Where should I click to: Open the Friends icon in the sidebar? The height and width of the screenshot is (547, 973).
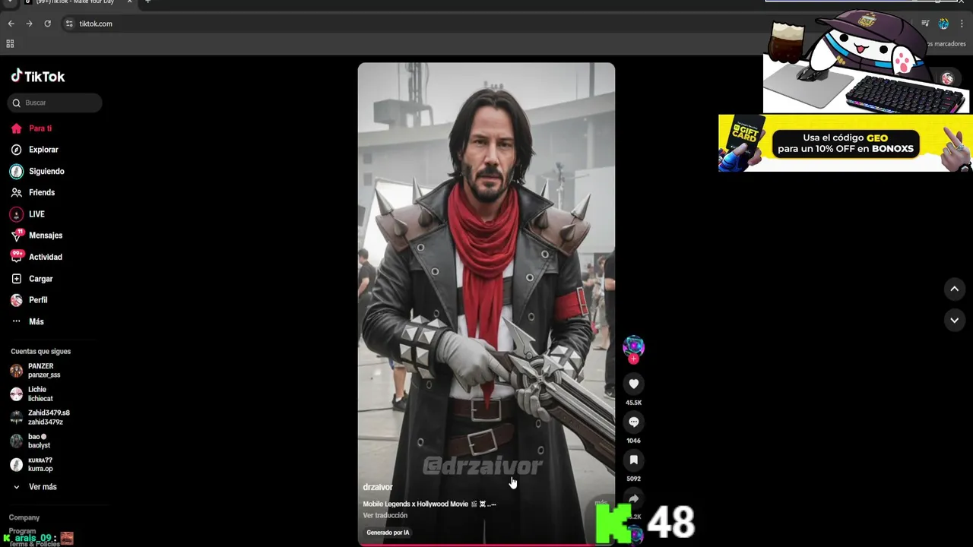click(x=16, y=193)
